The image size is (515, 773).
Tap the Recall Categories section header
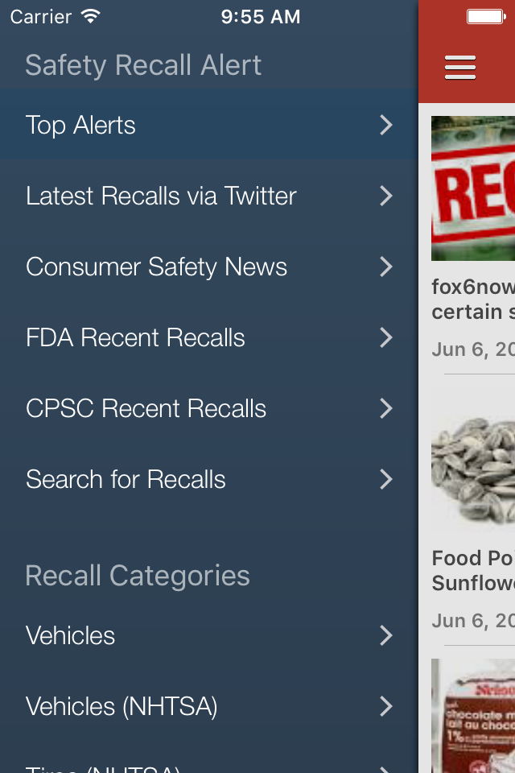137,575
